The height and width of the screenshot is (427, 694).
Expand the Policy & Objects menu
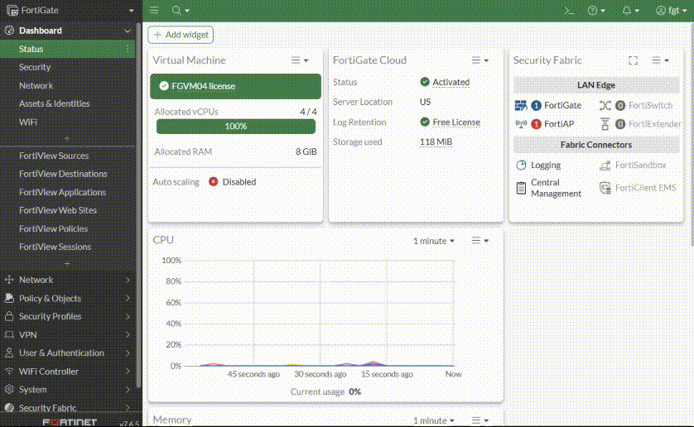pos(67,298)
